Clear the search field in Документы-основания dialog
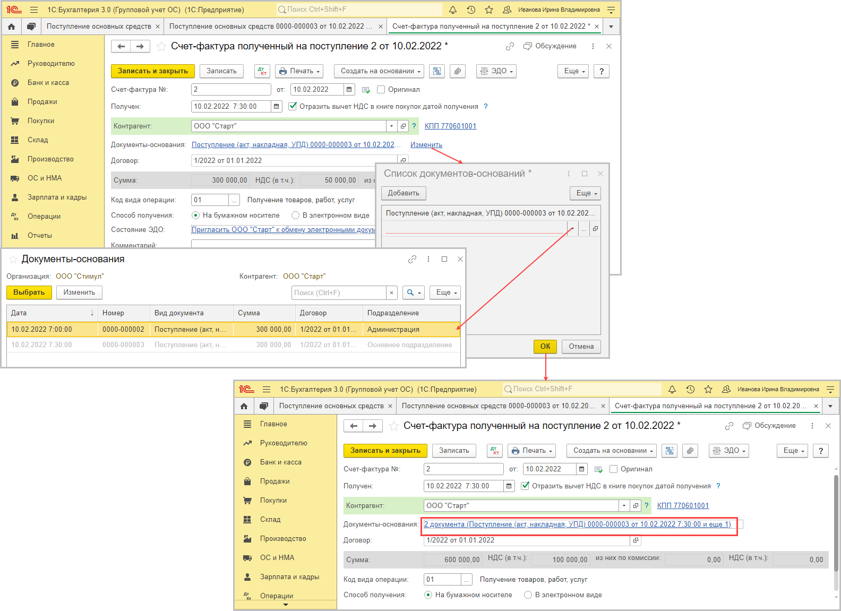 [391, 292]
